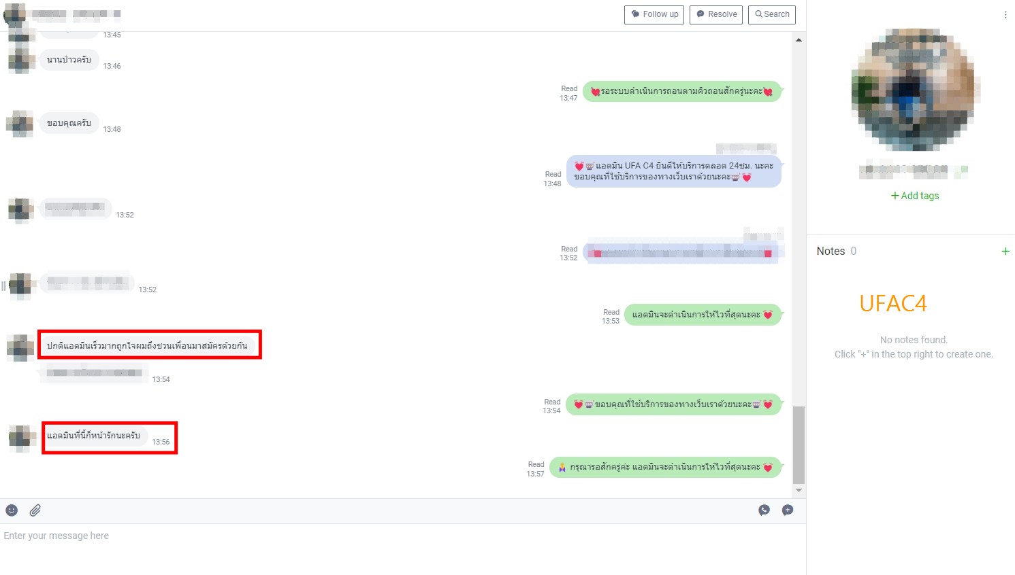1015x575 pixels.
Task: Click the paperclip attach file icon
Action: (x=35, y=510)
